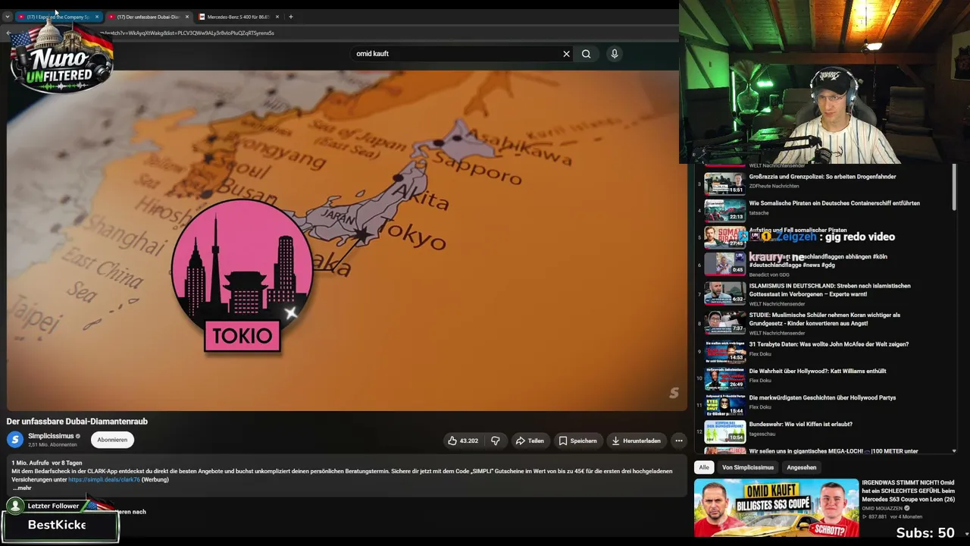This screenshot has width=970, height=546.
Task: Play 'Bundeswehr: Wie viel Kiffen ist erlaubt?'
Action: 800,424
